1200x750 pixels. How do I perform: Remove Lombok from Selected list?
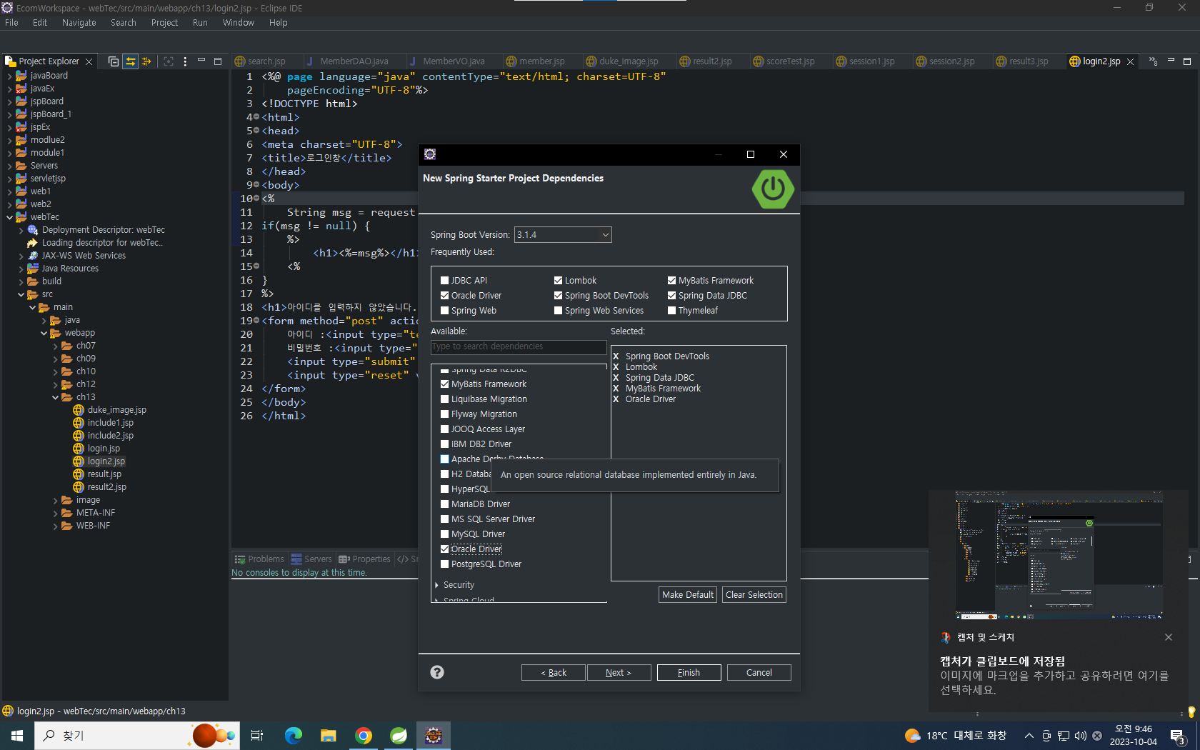[616, 367]
